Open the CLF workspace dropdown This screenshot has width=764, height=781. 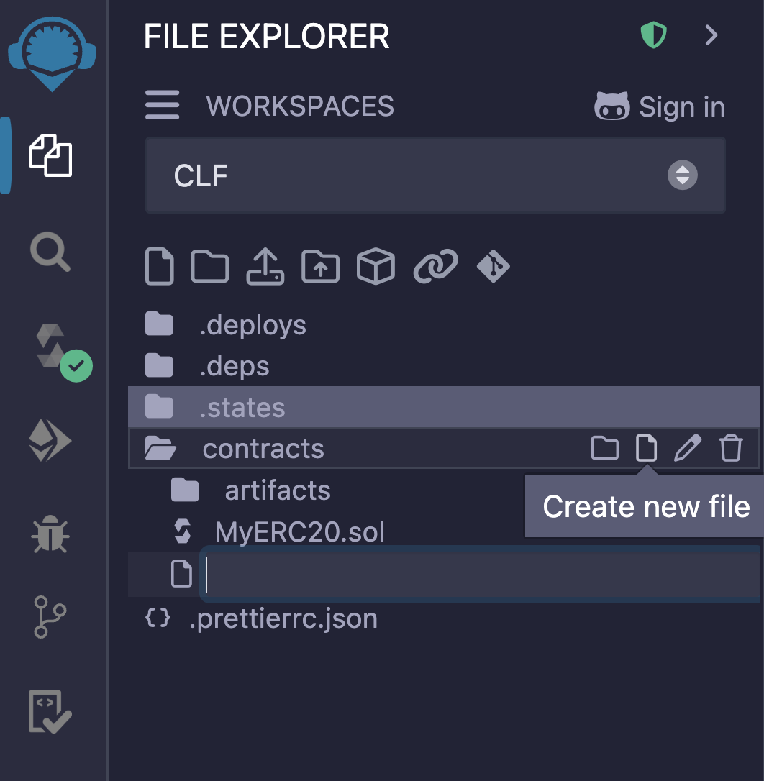tap(435, 175)
